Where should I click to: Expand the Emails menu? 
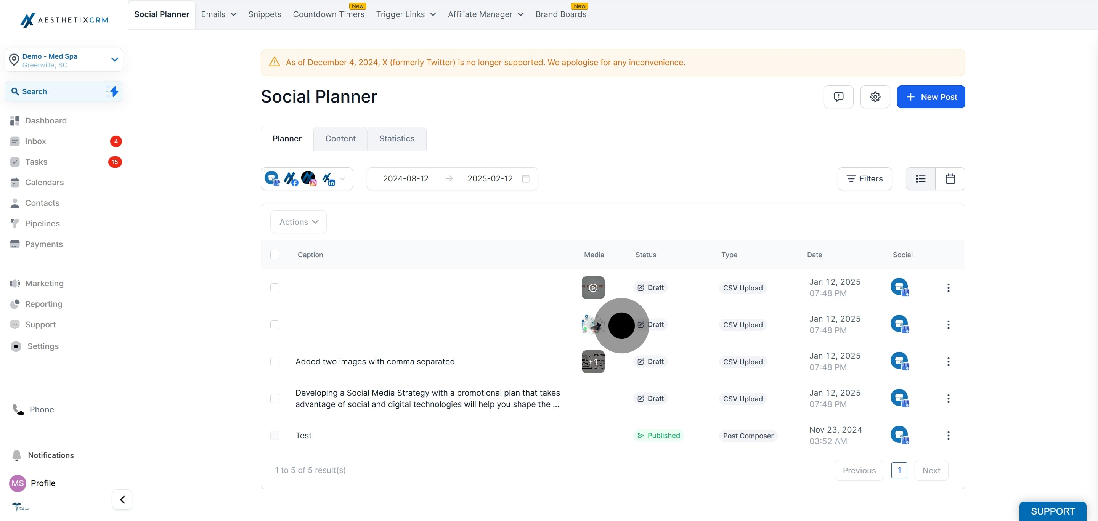tap(219, 14)
